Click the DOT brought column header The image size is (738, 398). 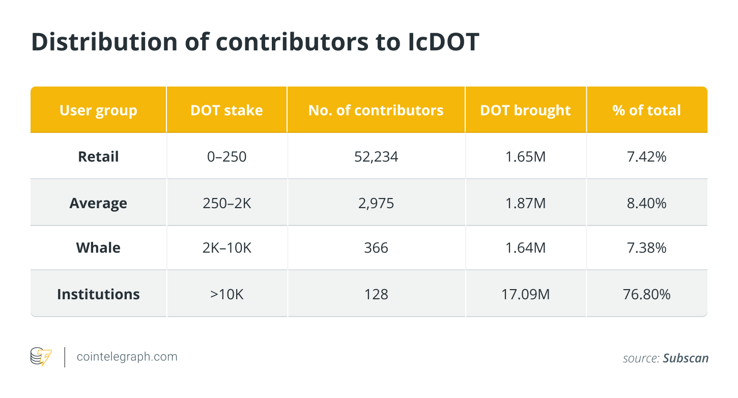pos(526,110)
